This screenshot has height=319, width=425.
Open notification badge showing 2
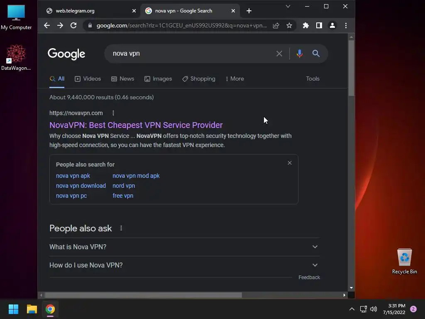(413, 309)
